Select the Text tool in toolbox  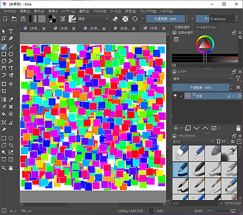(11, 31)
